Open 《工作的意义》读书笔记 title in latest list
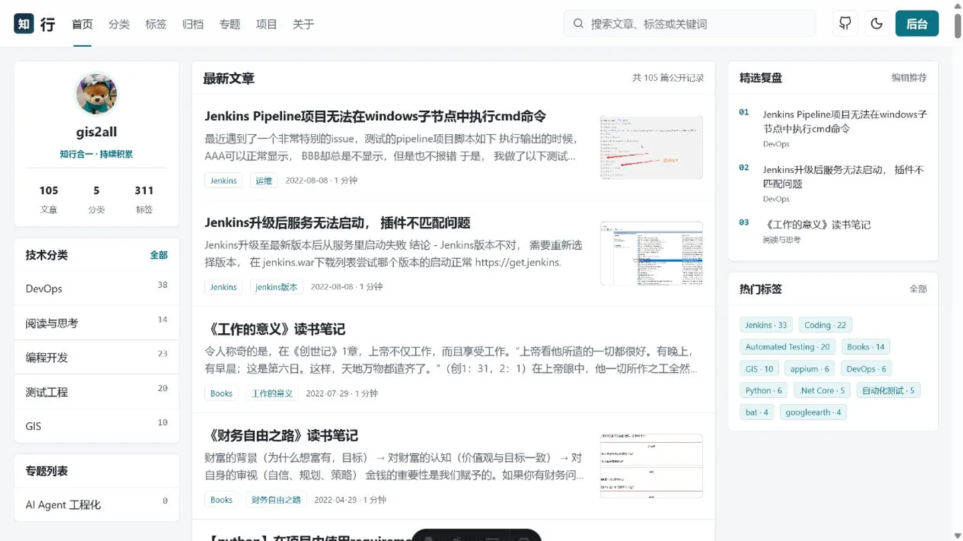 click(275, 329)
